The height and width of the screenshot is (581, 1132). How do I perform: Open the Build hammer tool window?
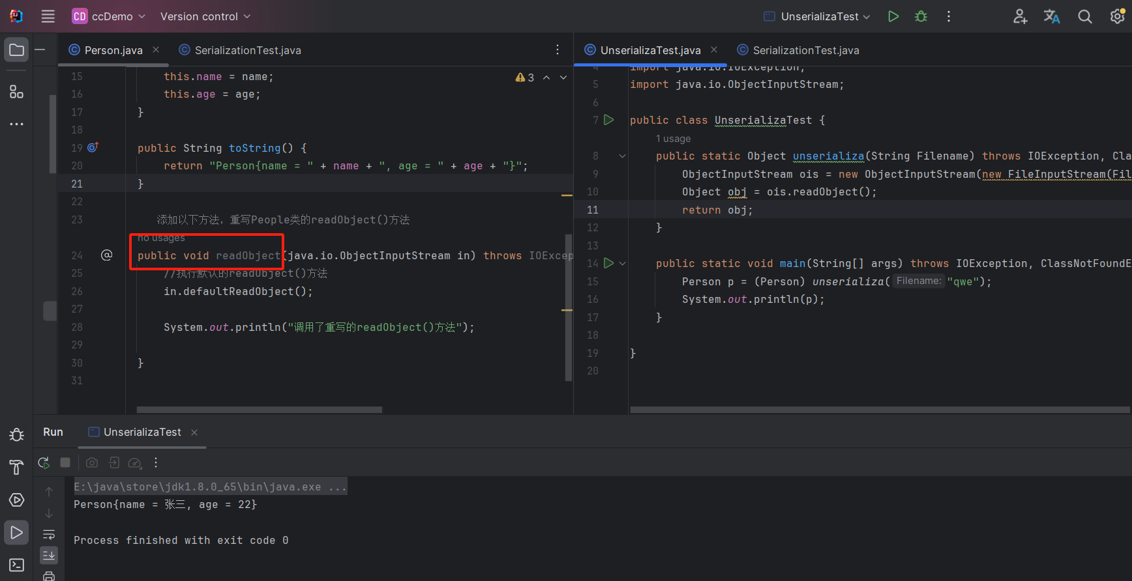point(16,467)
